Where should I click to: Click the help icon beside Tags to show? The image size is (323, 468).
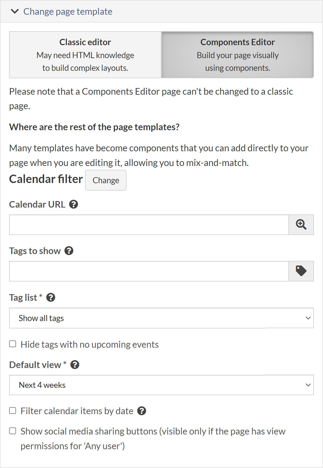coord(69,251)
